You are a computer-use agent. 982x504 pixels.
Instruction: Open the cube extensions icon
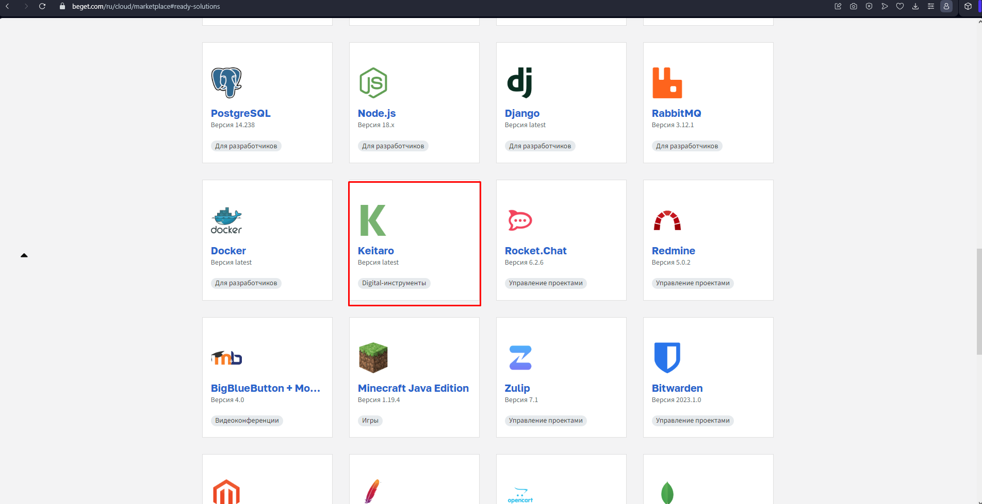[968, 6]
